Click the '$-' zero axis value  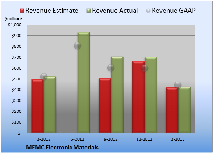tap(20, 133)
